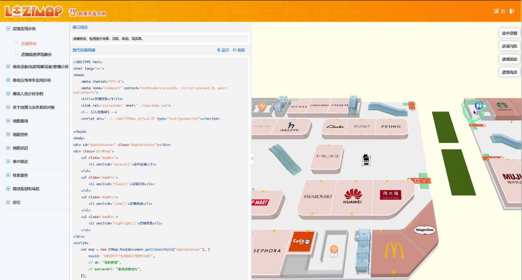Select the McDonald's store on the map

click(x=394, y=251)
